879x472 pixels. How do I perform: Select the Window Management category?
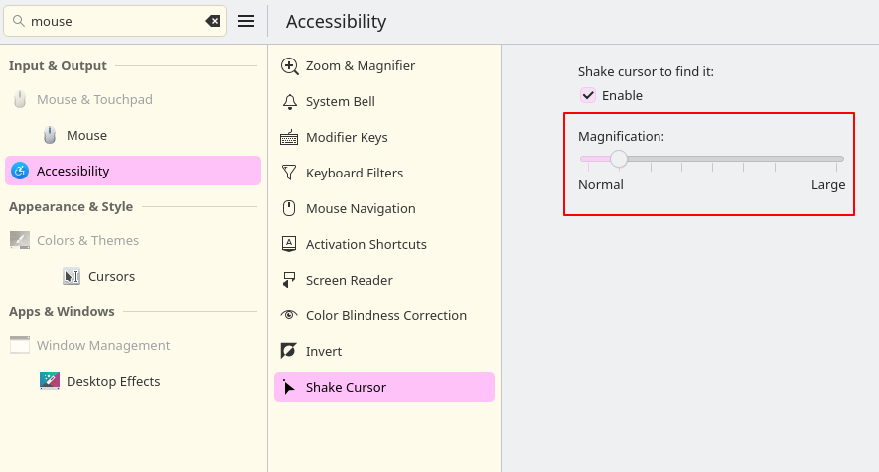point(103,346)
